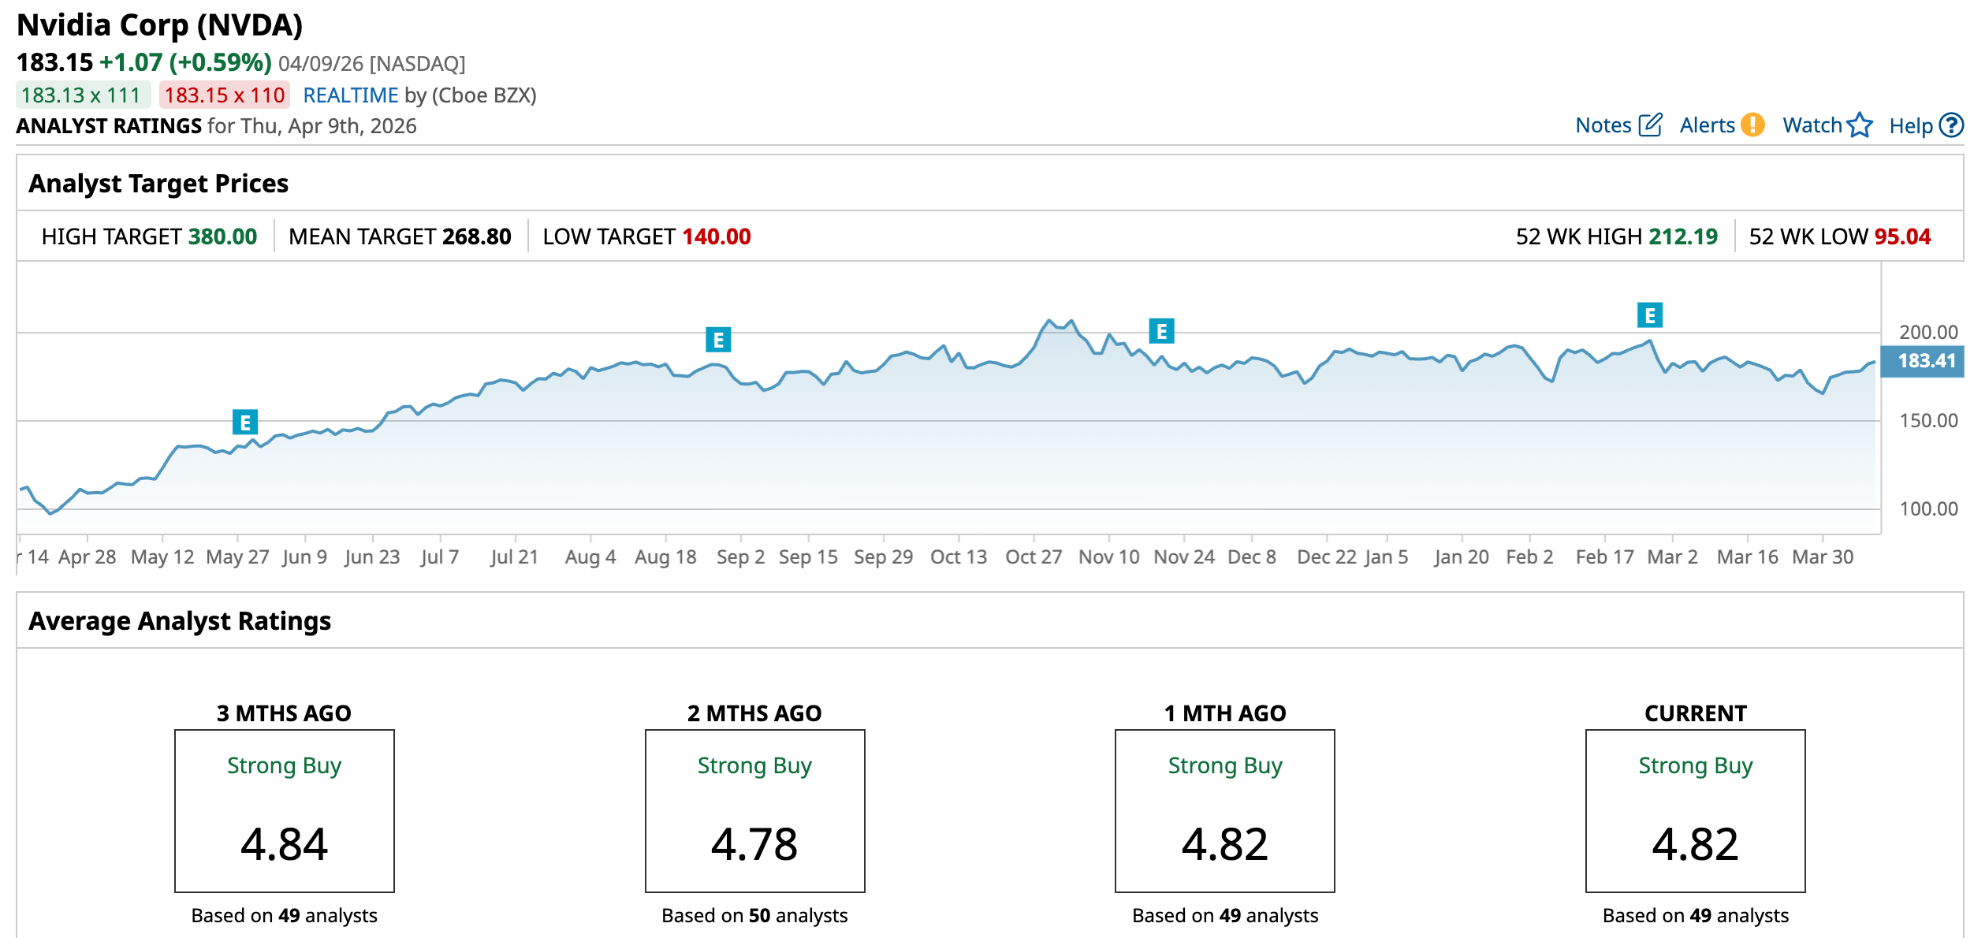
Task: Click the Watch link text
Action: click(1812, 125)
